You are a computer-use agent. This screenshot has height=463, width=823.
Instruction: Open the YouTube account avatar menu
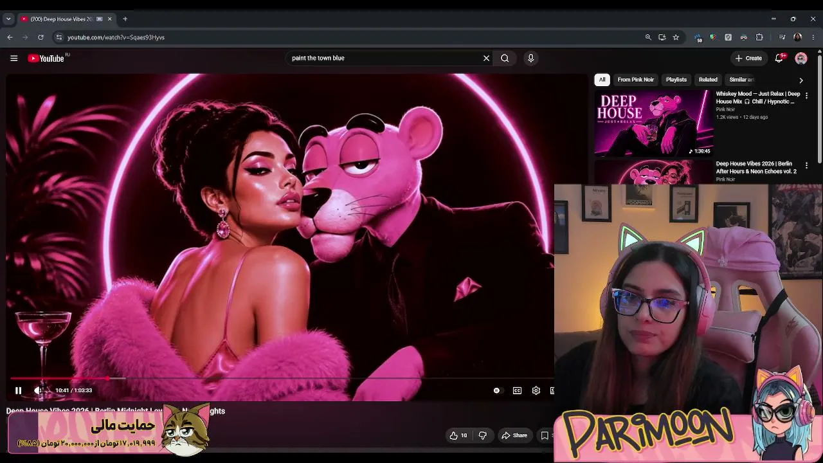point(801,59)
